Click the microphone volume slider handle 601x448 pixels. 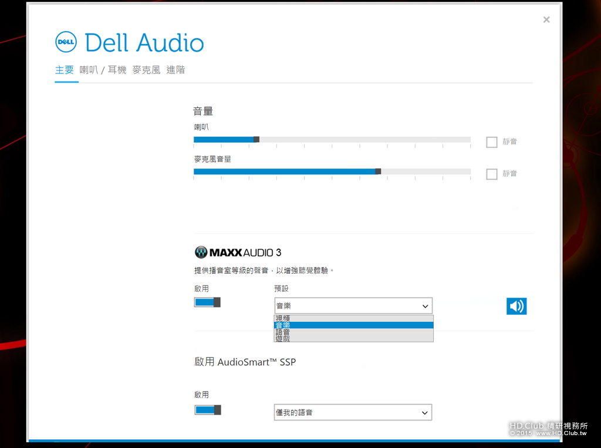378,171
